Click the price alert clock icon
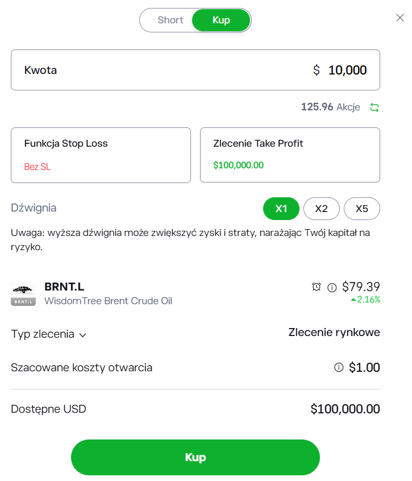 coord(317,287)
